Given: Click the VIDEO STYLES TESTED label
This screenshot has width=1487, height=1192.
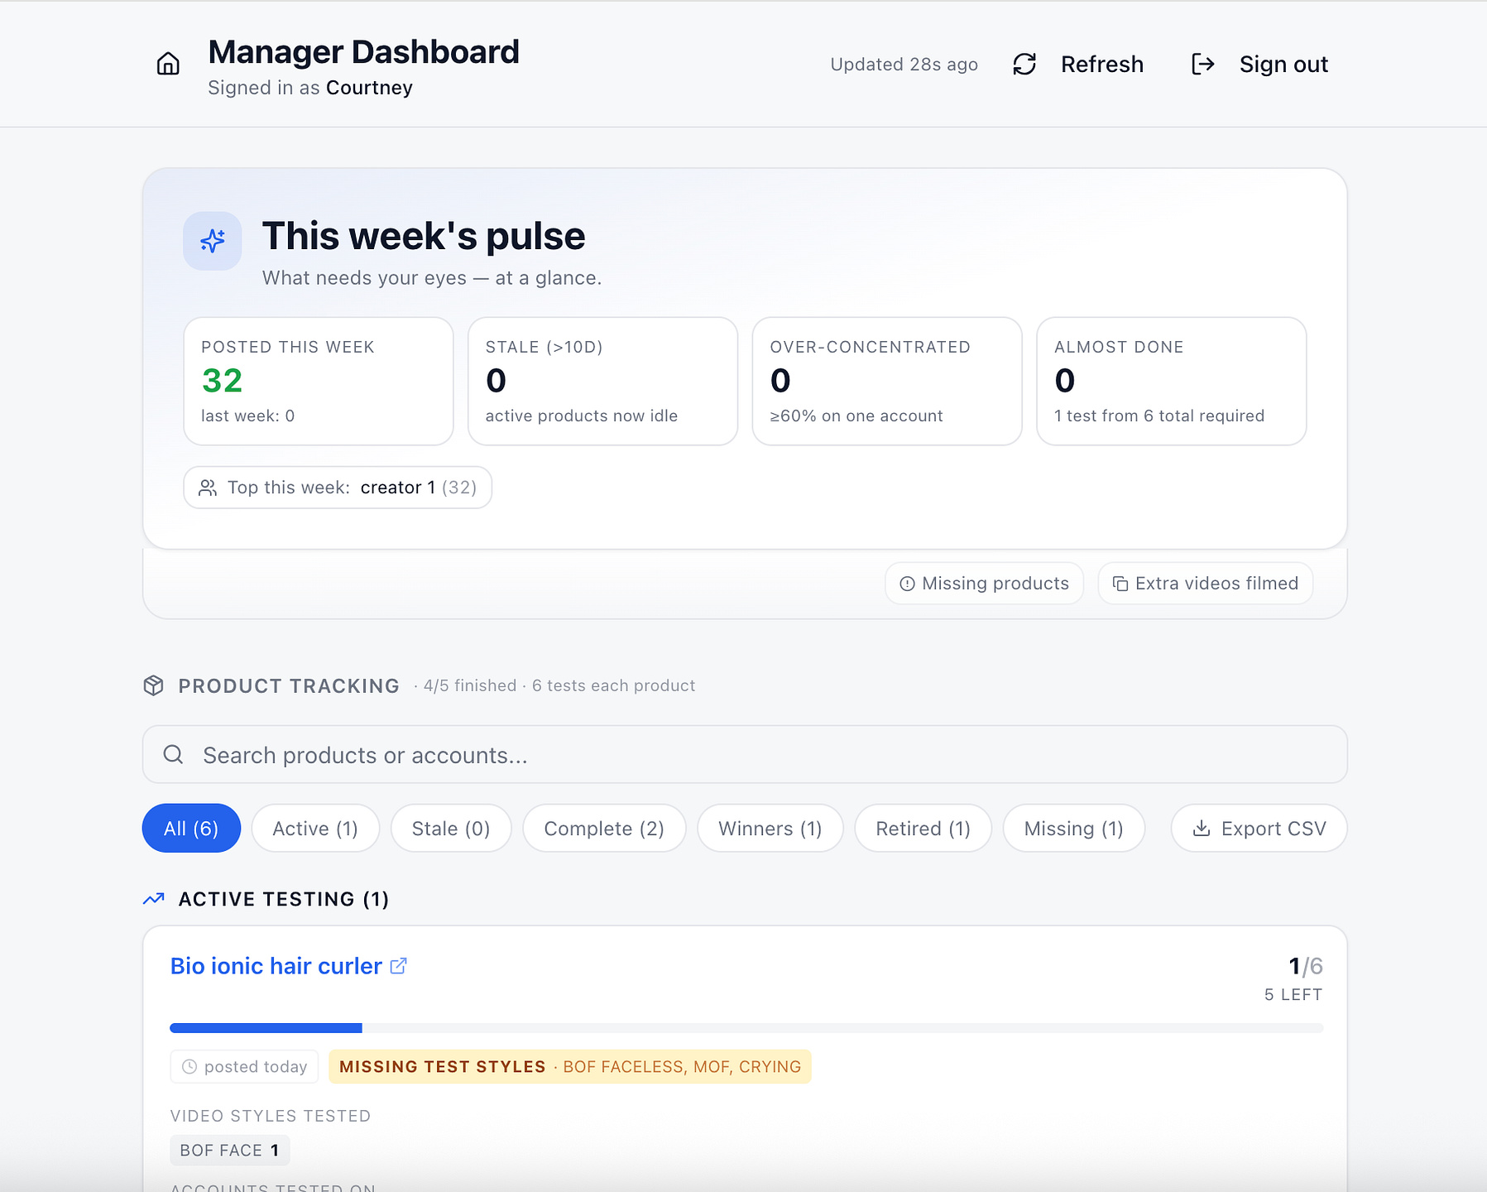Looking at the screenshot, I should coord(271,1116).
